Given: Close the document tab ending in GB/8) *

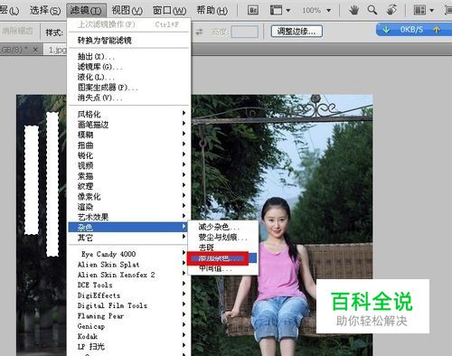Looking at the screenshot, I should 35,50.
